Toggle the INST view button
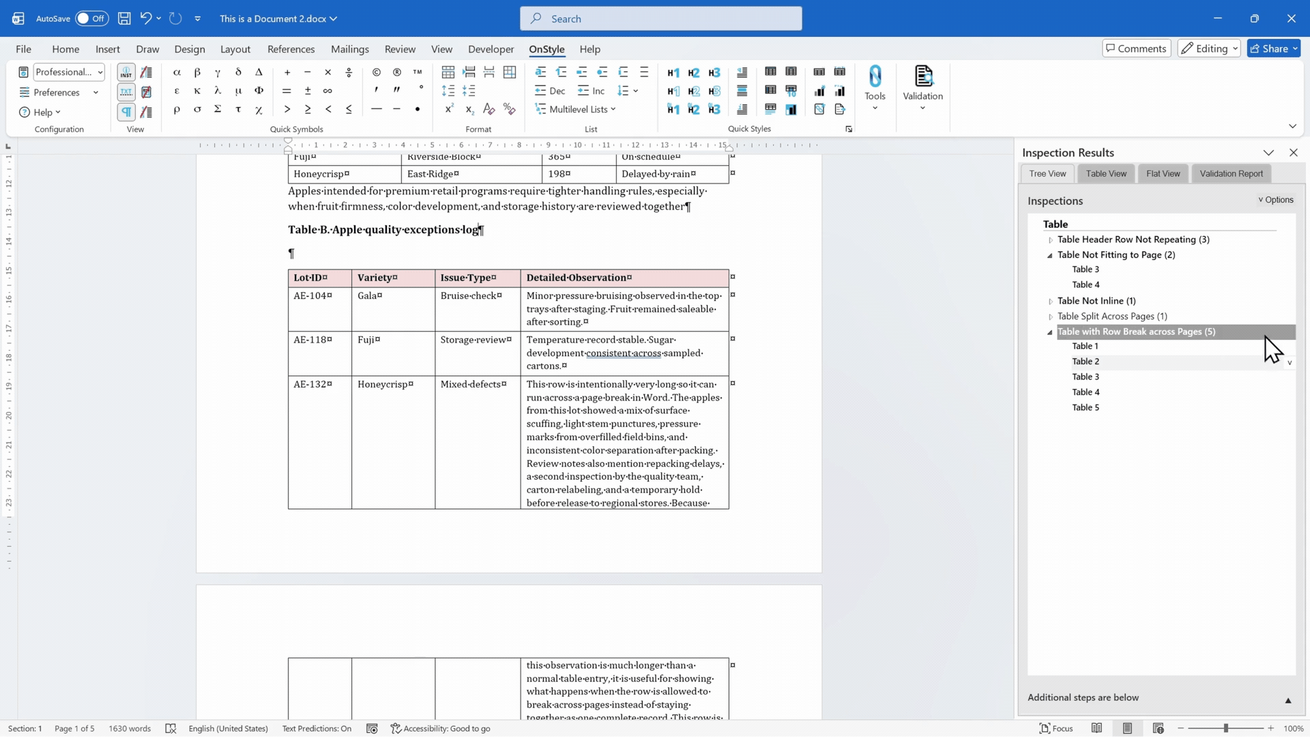 coord(126,72)
